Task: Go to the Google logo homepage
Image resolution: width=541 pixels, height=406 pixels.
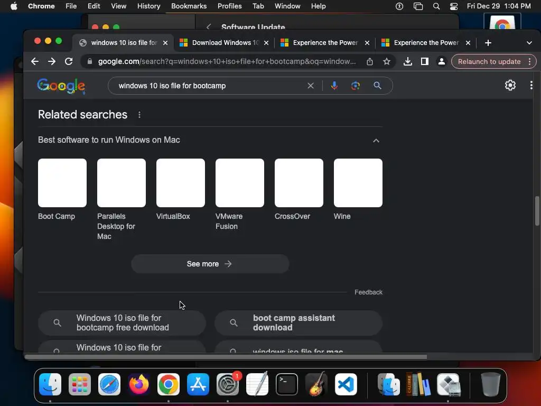Action: pyautogui.click(x=61, y=86)
